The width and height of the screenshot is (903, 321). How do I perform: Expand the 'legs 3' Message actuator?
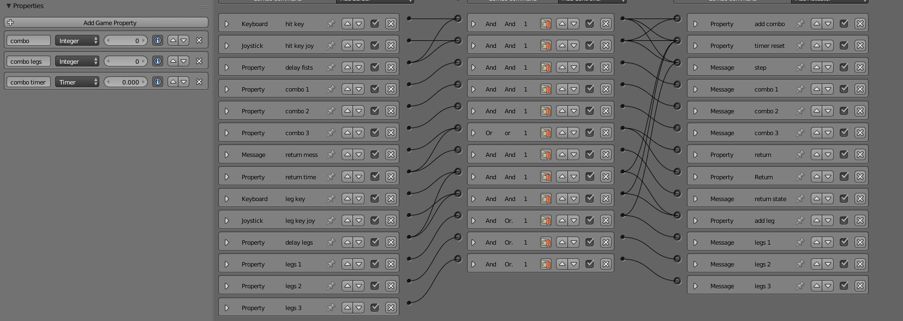(696, 286)
